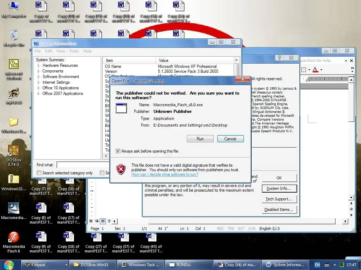Viewport: 361px width, 270px height.
Task: Open My Computer desktop icon
Action: tap(14, 9)
